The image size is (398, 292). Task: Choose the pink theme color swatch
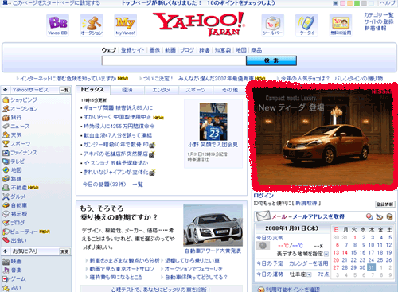point(343,3)
